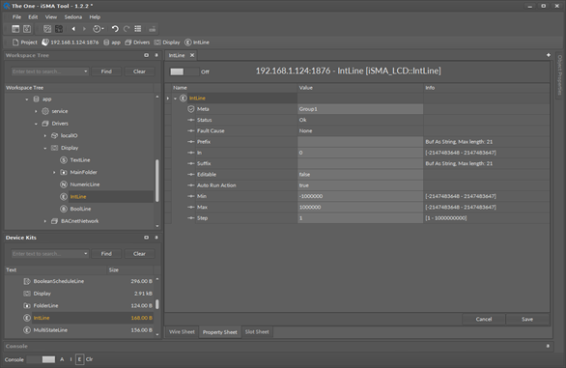This screenshot has height=368, width=566.
Task: Toggle the Console switch at bottom
Action: click(42, 359)
